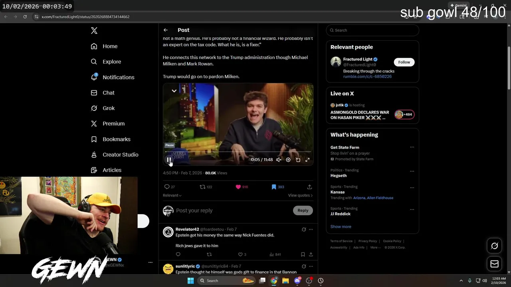Image resolution: width=511 pixels, height=287 pixels.
Task: Reply to Revelator42's comment
Action: point(178,254)
